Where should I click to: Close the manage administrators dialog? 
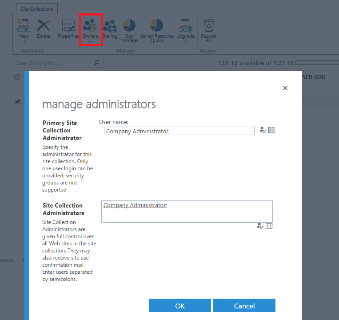click(285, 88)
